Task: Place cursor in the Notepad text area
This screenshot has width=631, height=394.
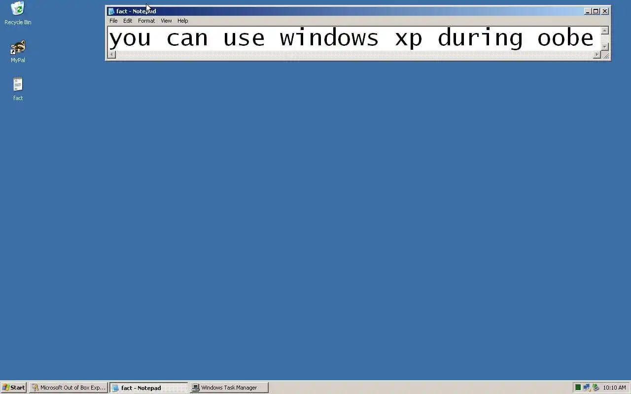Action: click(x=354, y=38)
